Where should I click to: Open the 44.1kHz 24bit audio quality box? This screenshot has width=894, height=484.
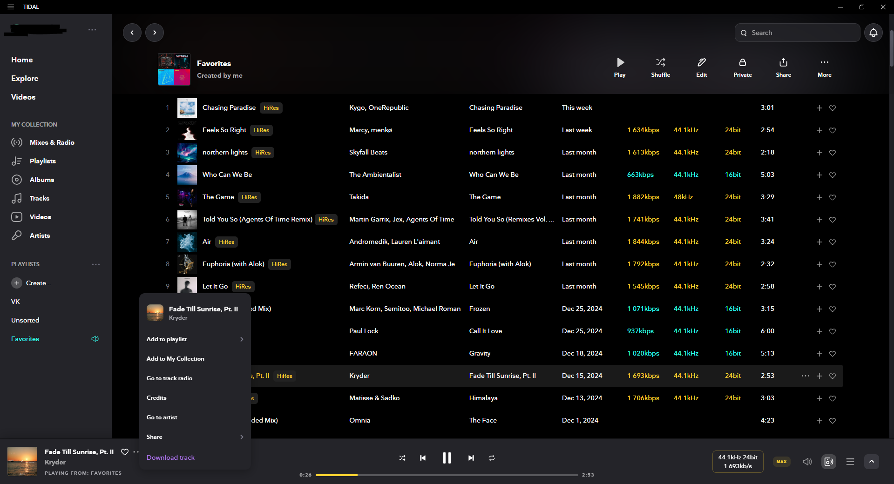[738, 462]
